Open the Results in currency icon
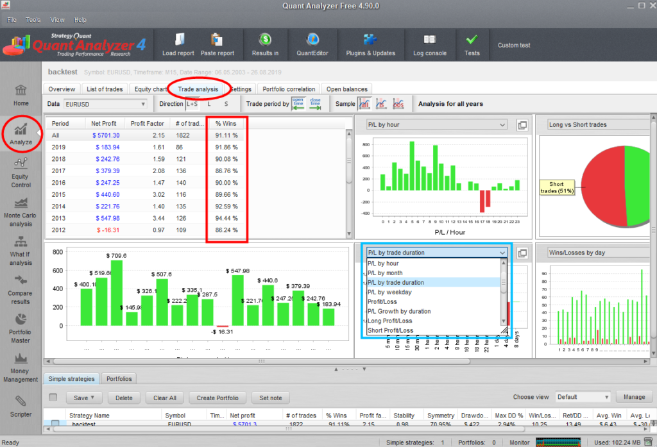 point(265,39)
